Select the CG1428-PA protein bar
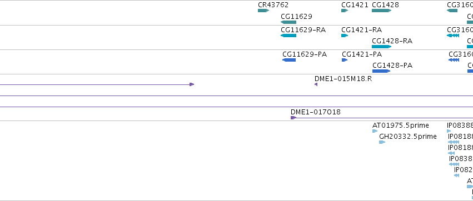Viewport: 473px width, 201px height. tap(381, 71)
